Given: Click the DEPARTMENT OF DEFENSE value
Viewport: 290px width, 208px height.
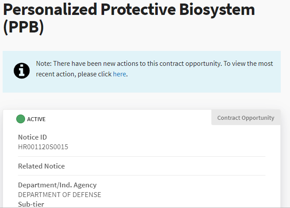Looking at the screenshot, I should [59, 195].
